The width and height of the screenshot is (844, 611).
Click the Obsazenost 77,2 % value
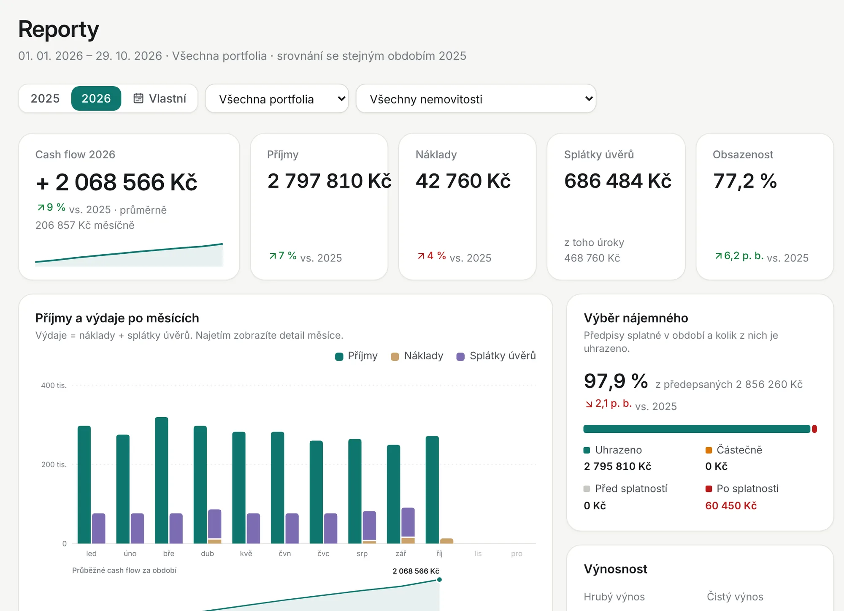click(x=745, y=181)
